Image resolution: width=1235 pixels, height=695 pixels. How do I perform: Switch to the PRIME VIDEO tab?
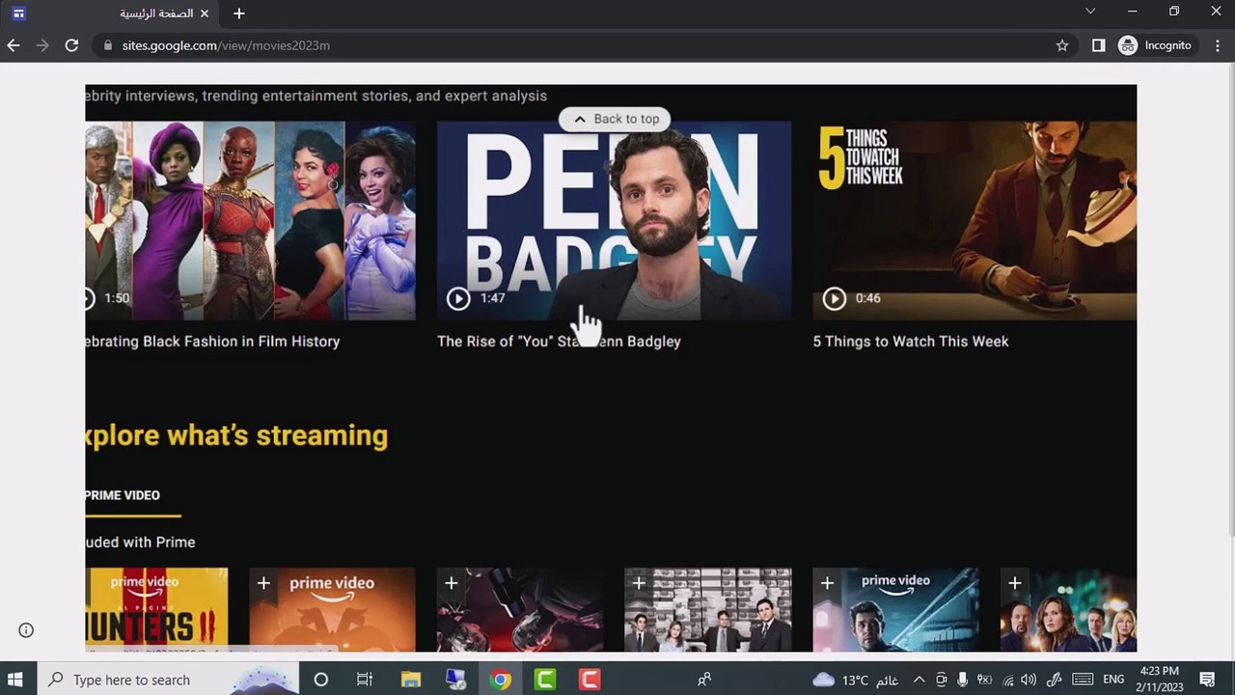pos(123,495)
